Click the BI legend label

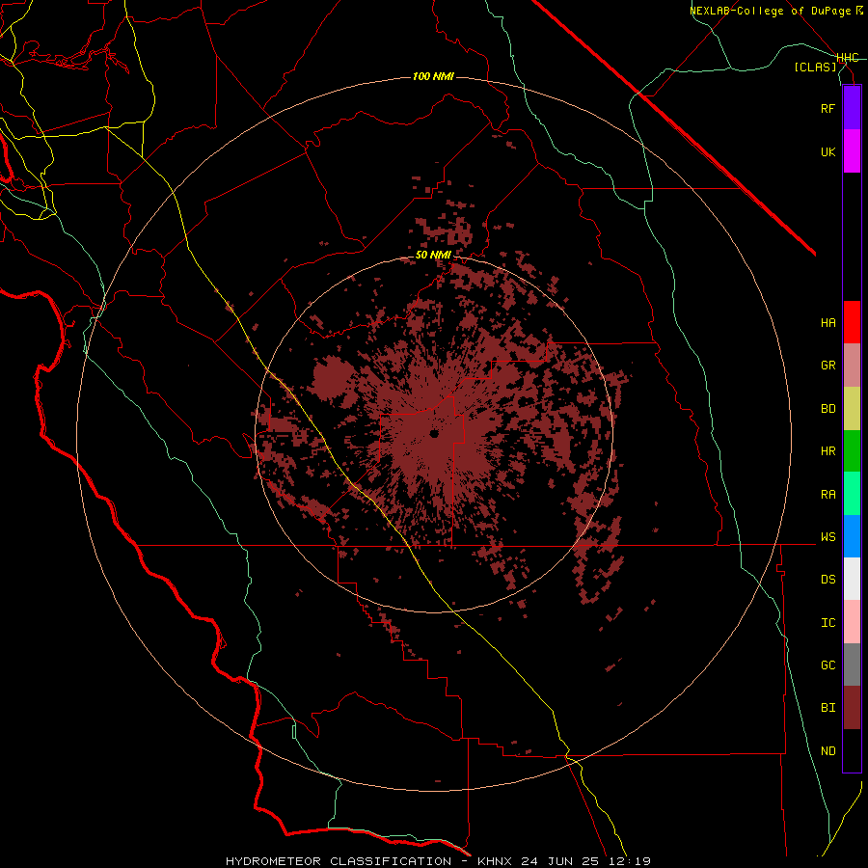pos(827,708)
